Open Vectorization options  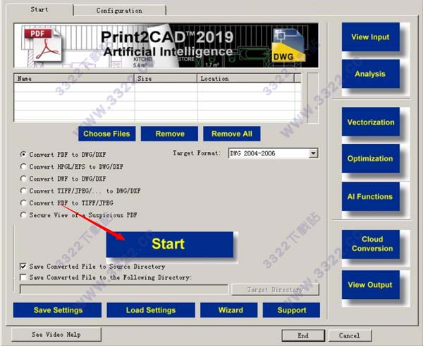coord(370,122)
